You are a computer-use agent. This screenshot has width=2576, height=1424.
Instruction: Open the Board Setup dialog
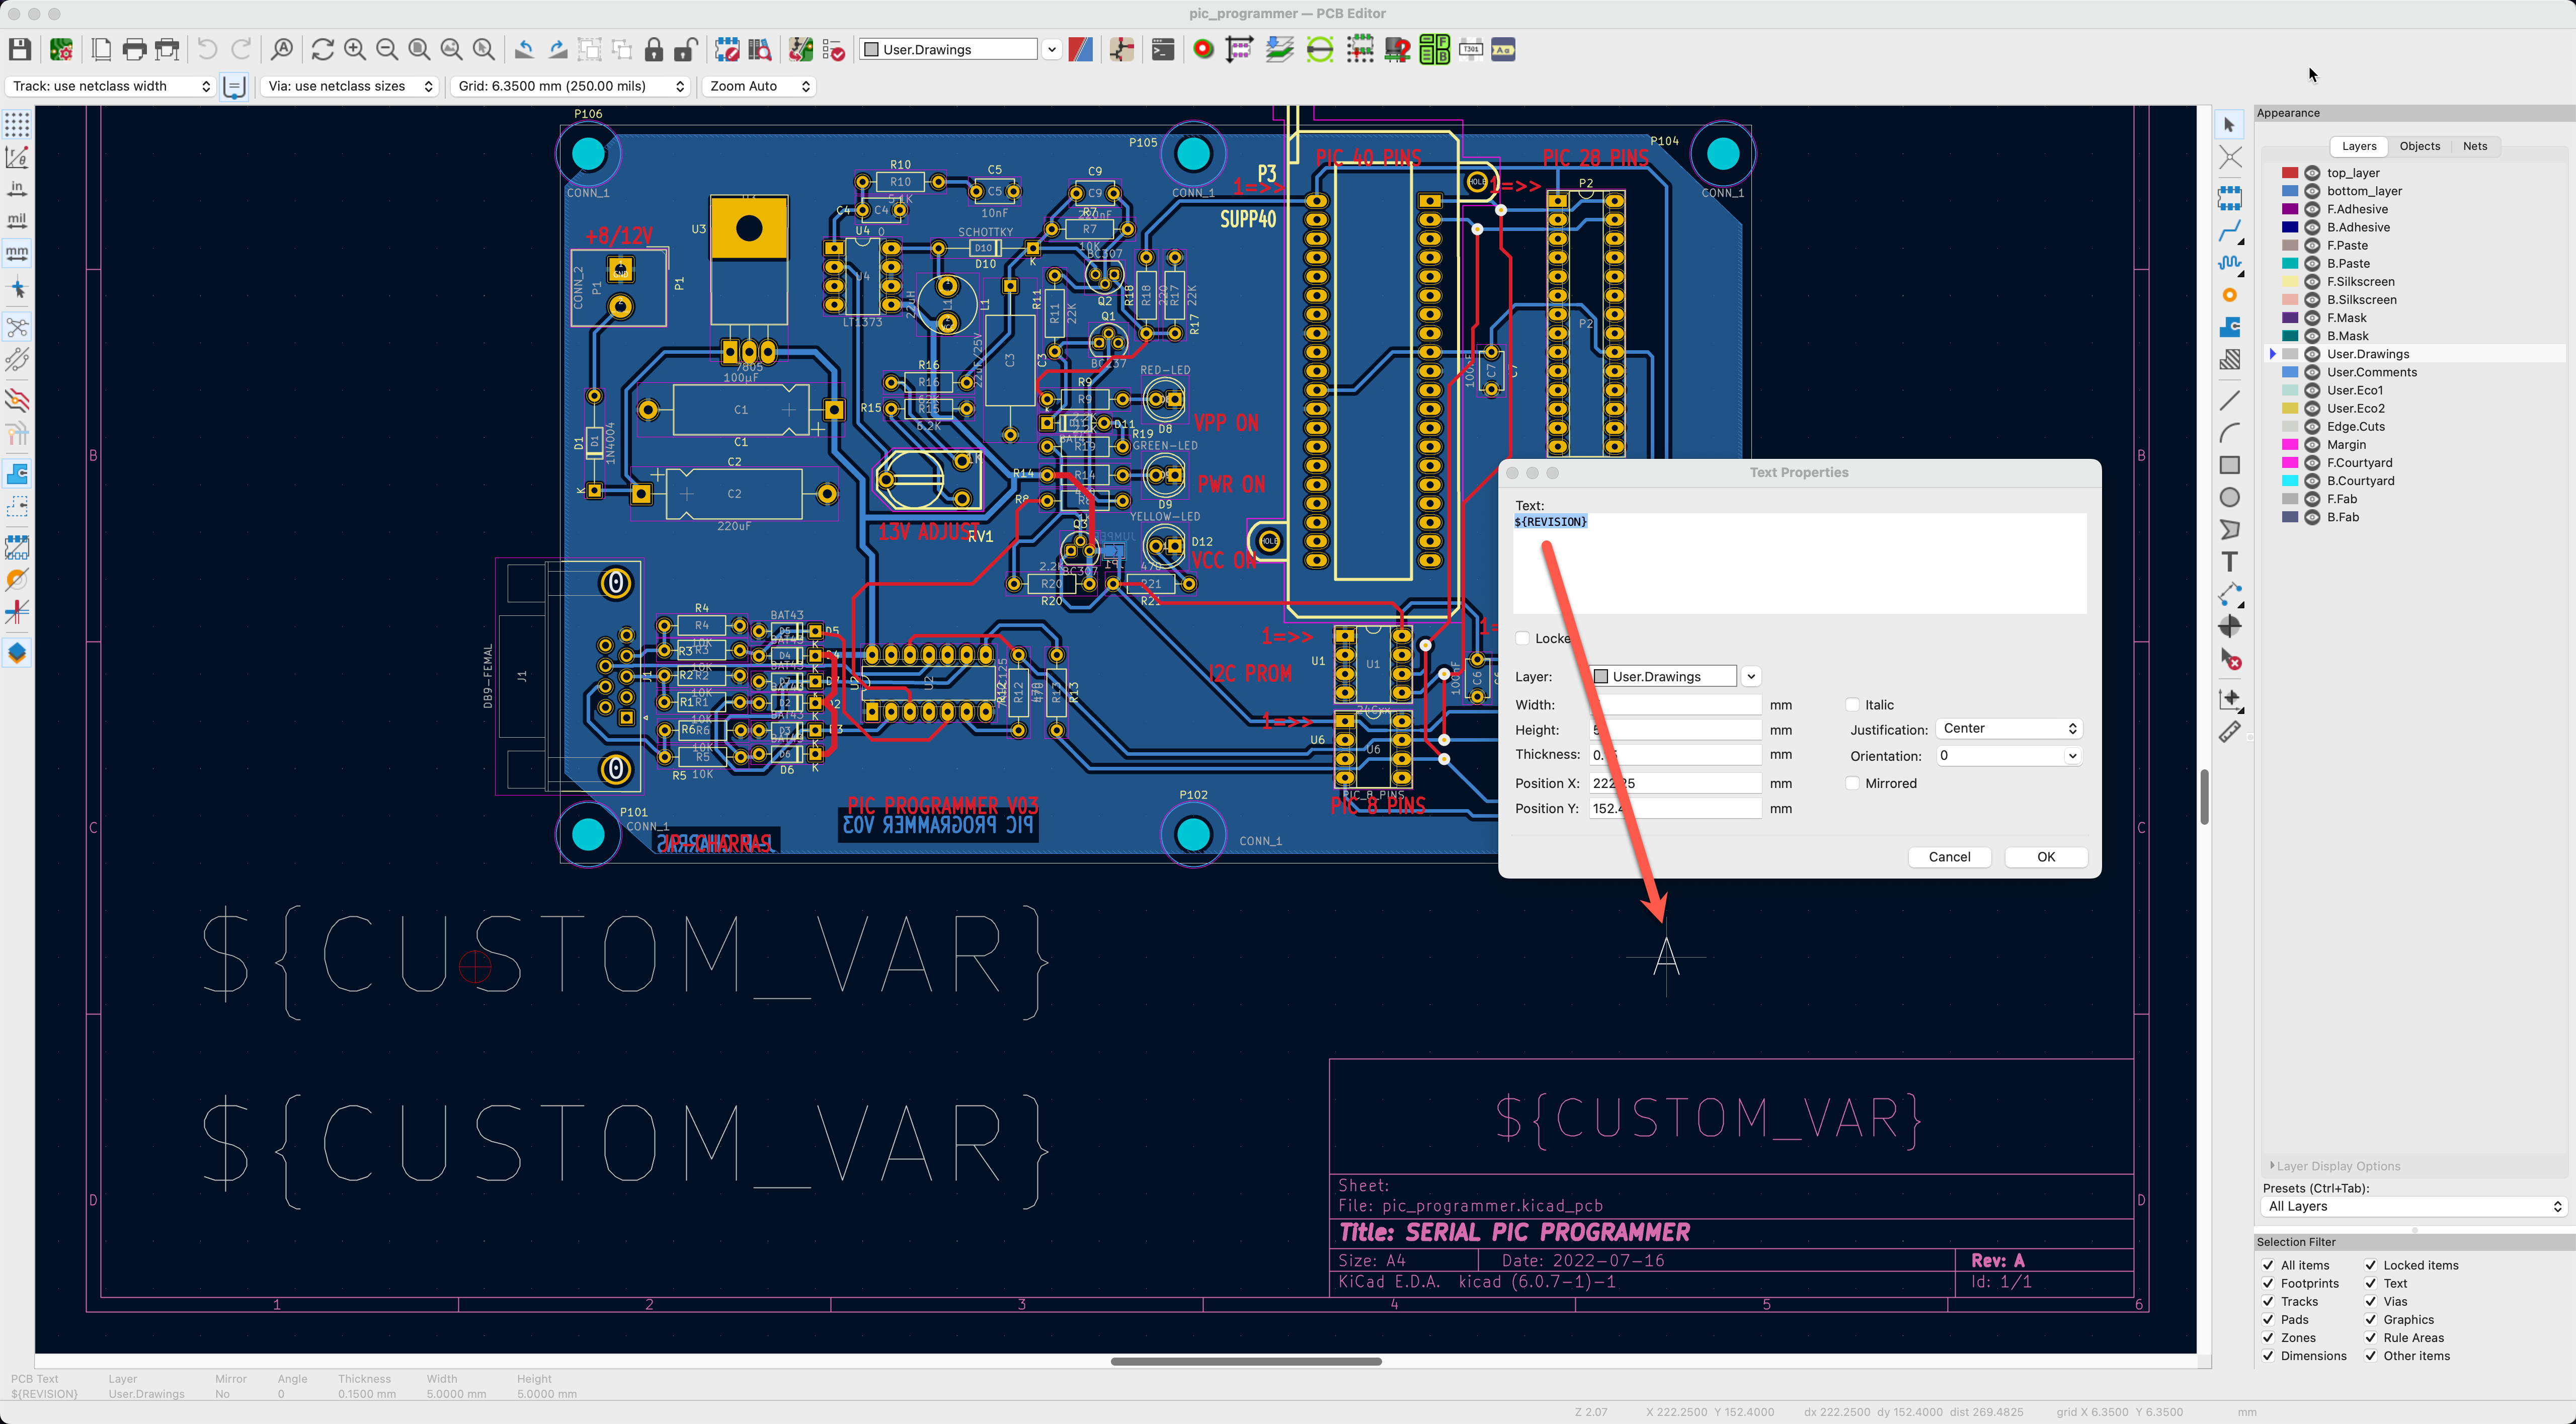click(60, 49)
